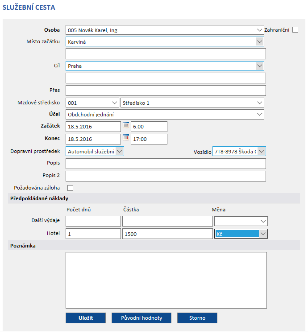
Task: Click the SLUŽEBNÍ CESTA heading
Action: [x=29, y=8]
